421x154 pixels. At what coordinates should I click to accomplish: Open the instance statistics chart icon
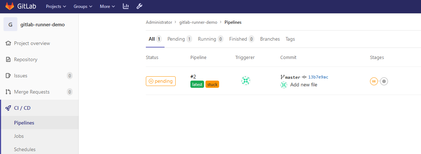[126, 6]
